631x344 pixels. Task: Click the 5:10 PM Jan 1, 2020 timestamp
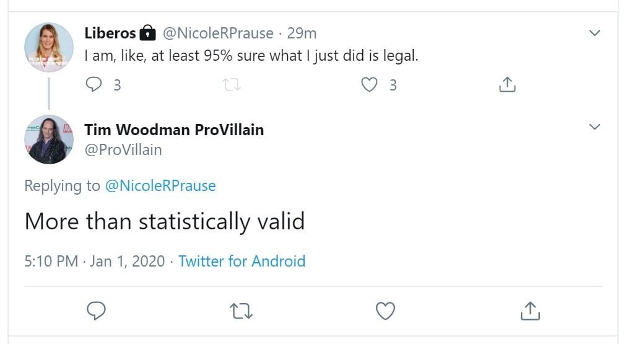click(x=95, y=261)
